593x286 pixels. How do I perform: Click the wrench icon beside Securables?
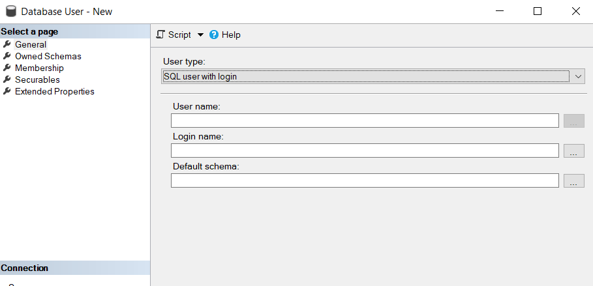[x=7, y=79]
